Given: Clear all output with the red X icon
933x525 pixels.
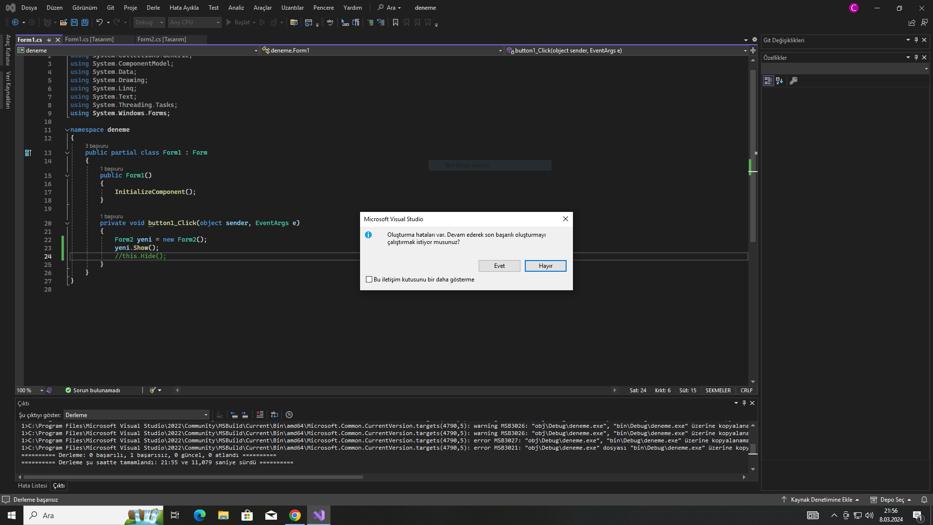Looking at the screenshot, I should pyautogui.click(x=260, y=415).
